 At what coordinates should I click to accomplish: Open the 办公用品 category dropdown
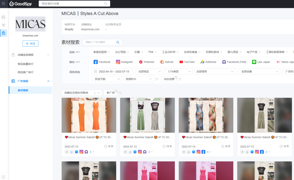pyautogui.click(x=122, y=52)
